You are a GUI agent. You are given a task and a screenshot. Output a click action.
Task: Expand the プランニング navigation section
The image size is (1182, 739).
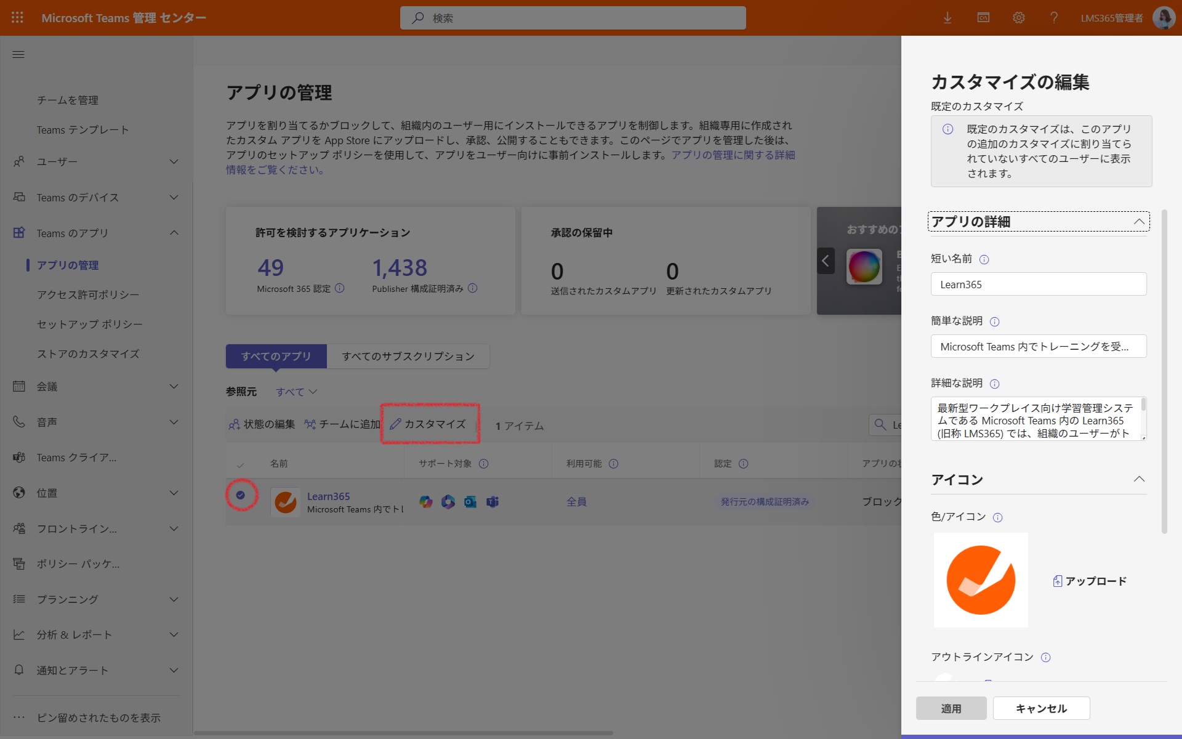coord(174,600)
